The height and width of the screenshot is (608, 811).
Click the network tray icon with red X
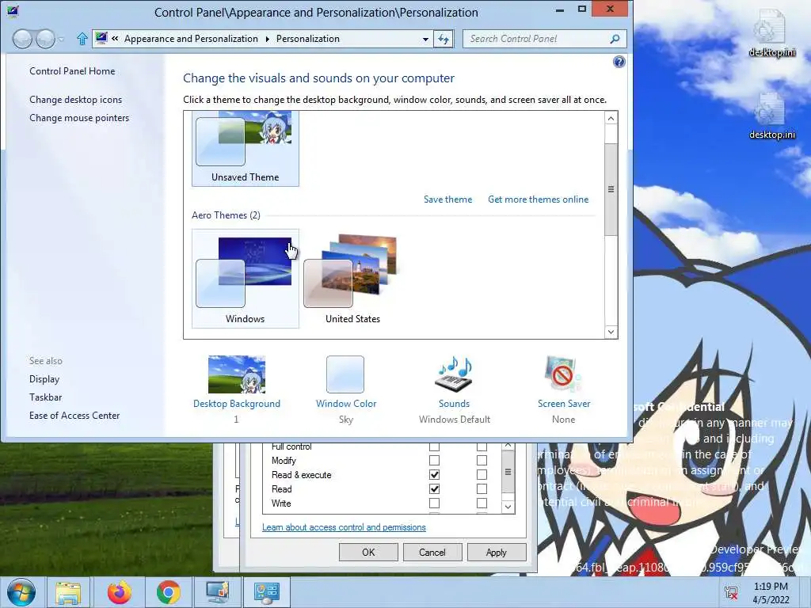[x=731, y=593]
